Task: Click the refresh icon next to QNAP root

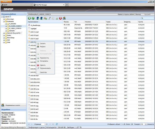Action: pos(10,17)
